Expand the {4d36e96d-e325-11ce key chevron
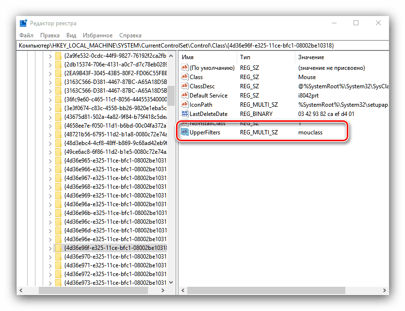 coord(50,230)
